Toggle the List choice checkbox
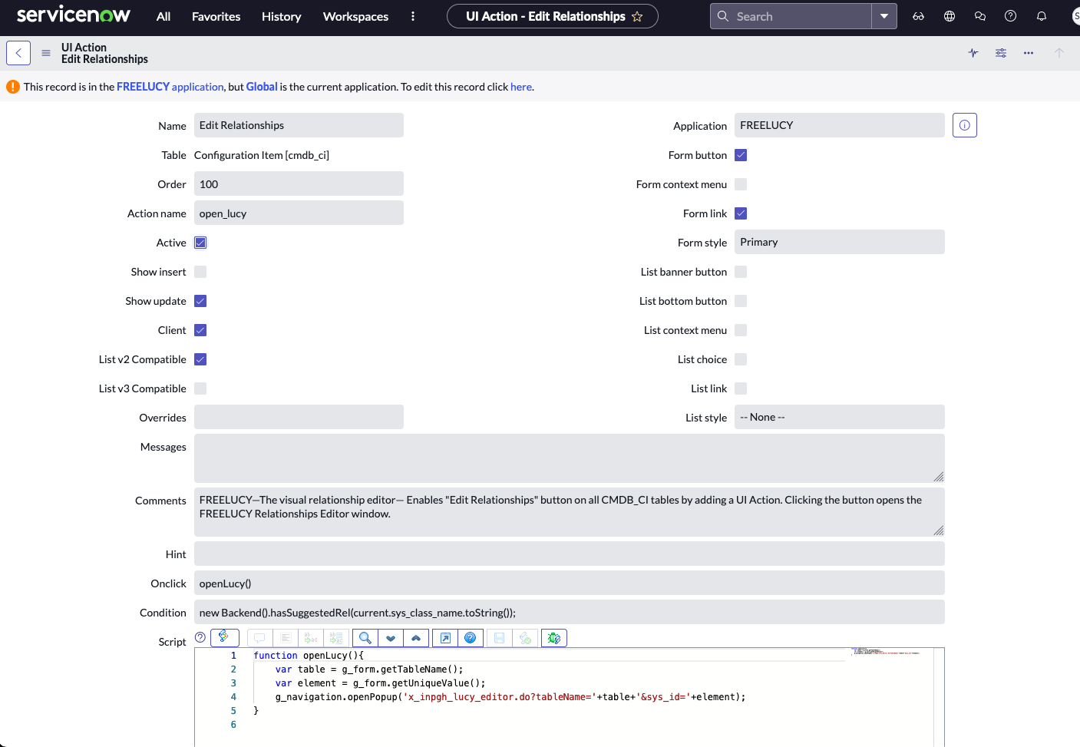Viewport: 1080px width, 747px height. (741, 359)
